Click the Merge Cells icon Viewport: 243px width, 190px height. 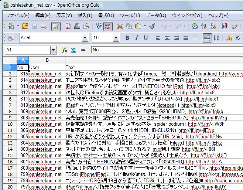click(x=195, y=38)
